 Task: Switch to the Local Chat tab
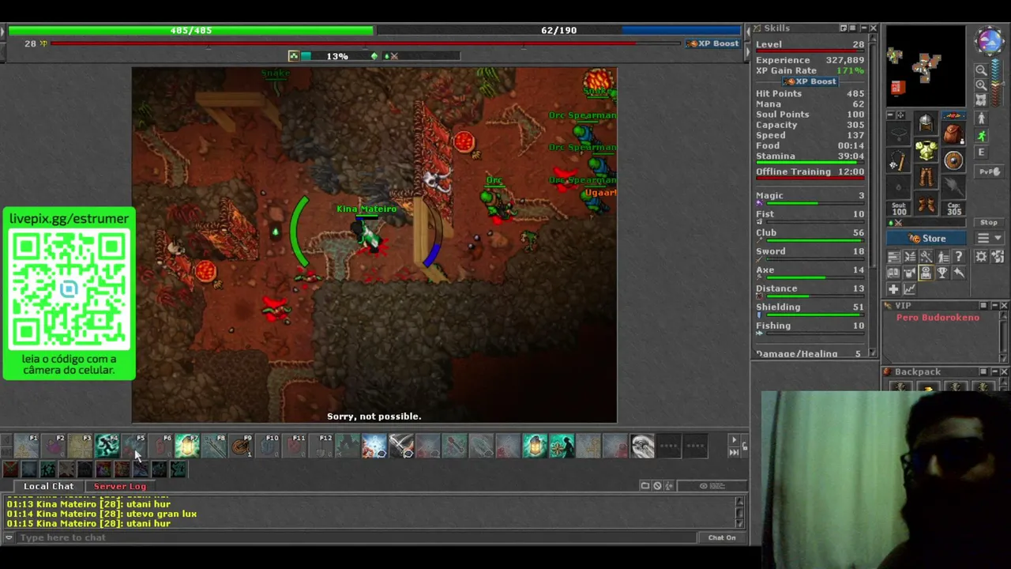(x=48, y=486)
